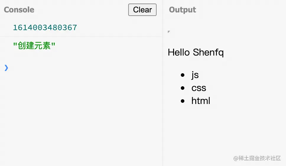The image size is (286, 166).
Task: Select the logged string "创建元素"
Action: 34,45
